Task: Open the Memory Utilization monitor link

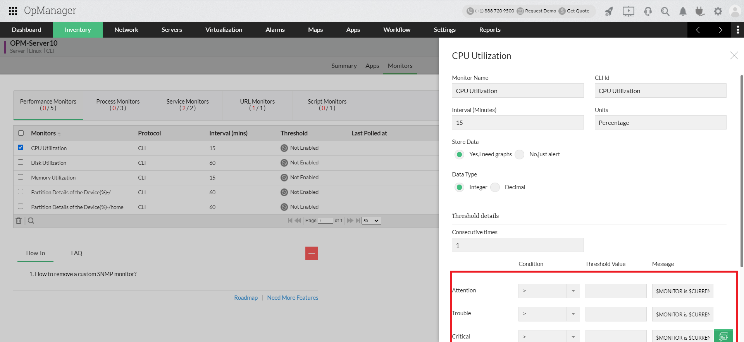Action: (53, 178)
